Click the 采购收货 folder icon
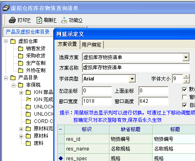This screenshot has width=195, height=161. click(x=21, y=56)
